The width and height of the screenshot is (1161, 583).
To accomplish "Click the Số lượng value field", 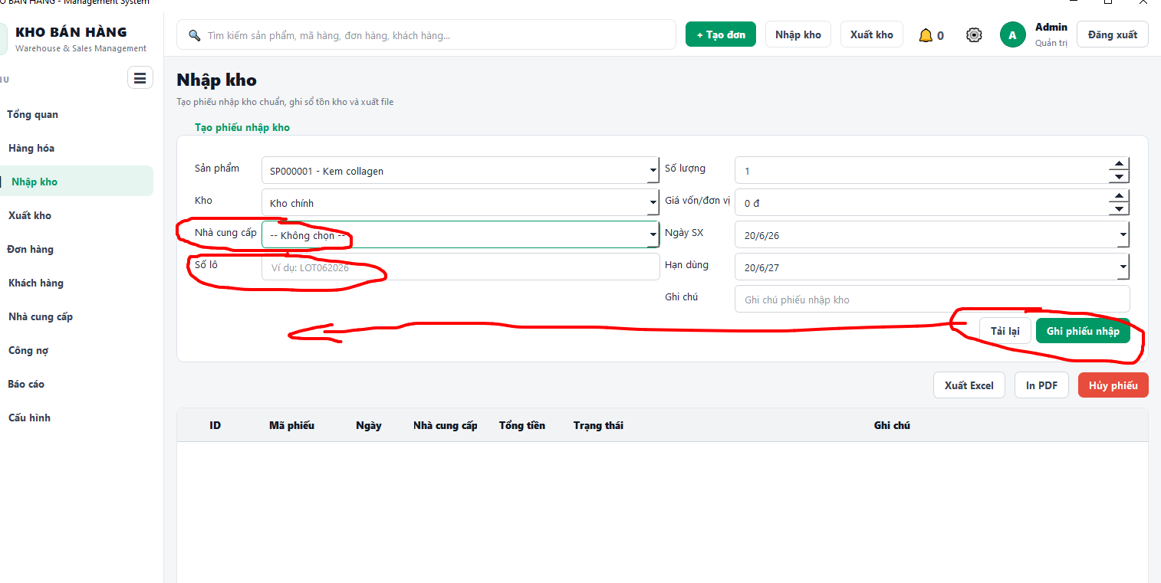I will coord(922,171).
